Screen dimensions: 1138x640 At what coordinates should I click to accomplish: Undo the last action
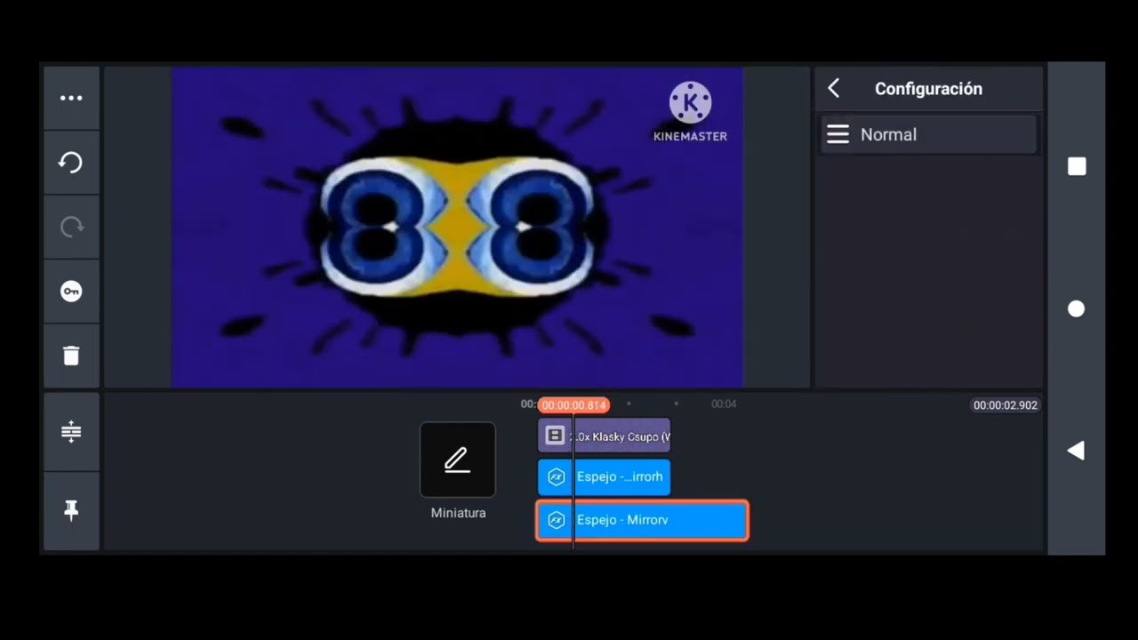[x=71, y=163]
